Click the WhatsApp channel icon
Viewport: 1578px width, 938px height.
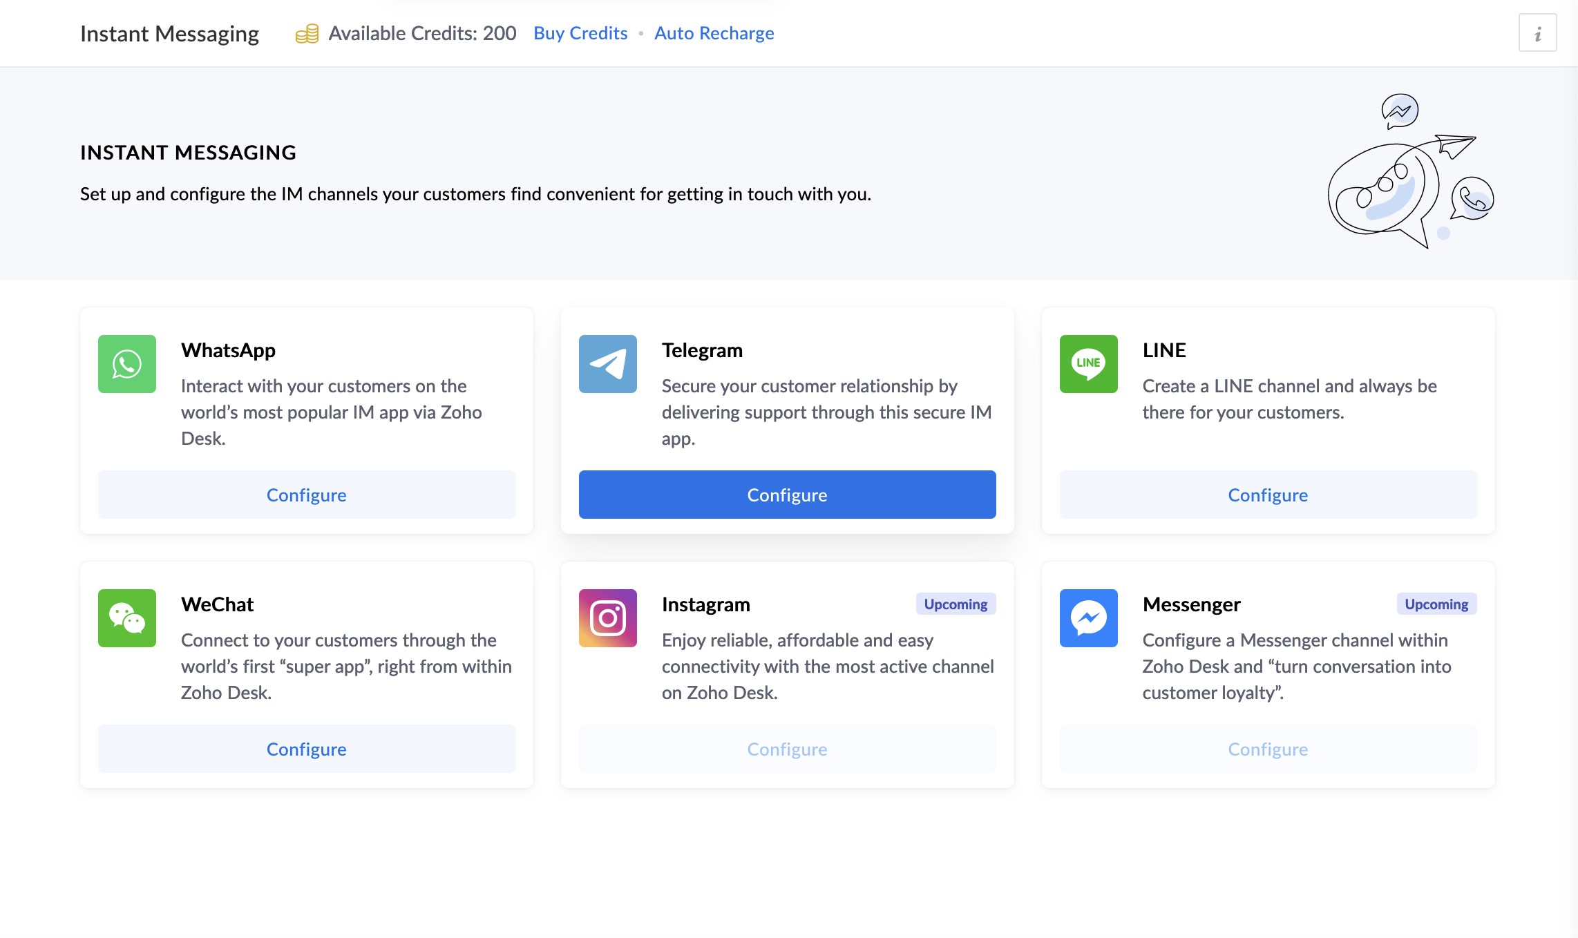point(127,364)
